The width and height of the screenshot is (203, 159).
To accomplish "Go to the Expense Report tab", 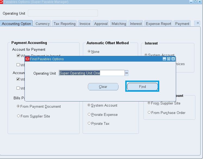I will (x=158, y=24).
